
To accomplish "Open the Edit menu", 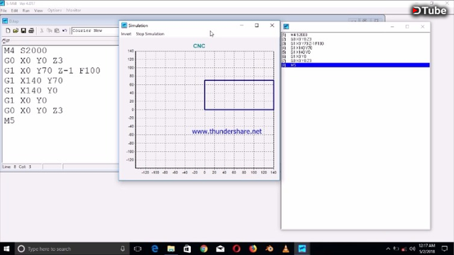I will point(14,11).
